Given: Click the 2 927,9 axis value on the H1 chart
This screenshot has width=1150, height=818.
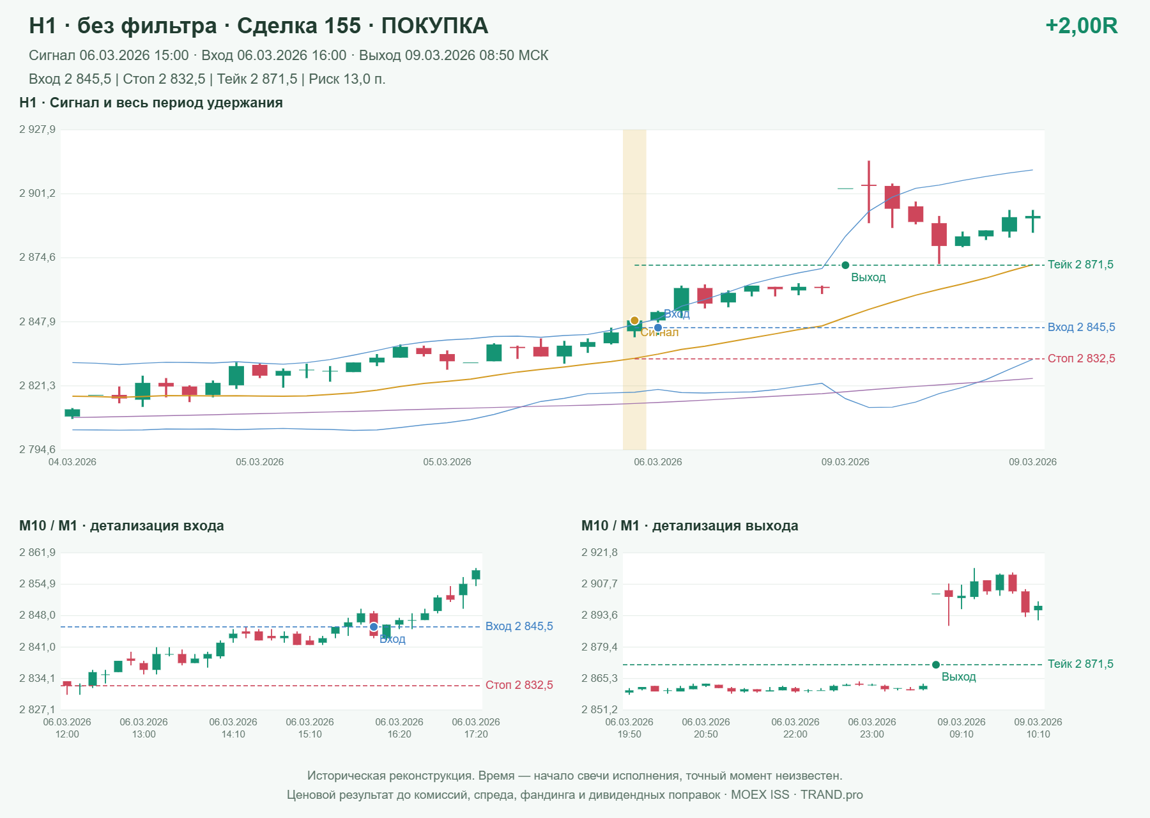Looking at the screenshot, I should point(37,130).
